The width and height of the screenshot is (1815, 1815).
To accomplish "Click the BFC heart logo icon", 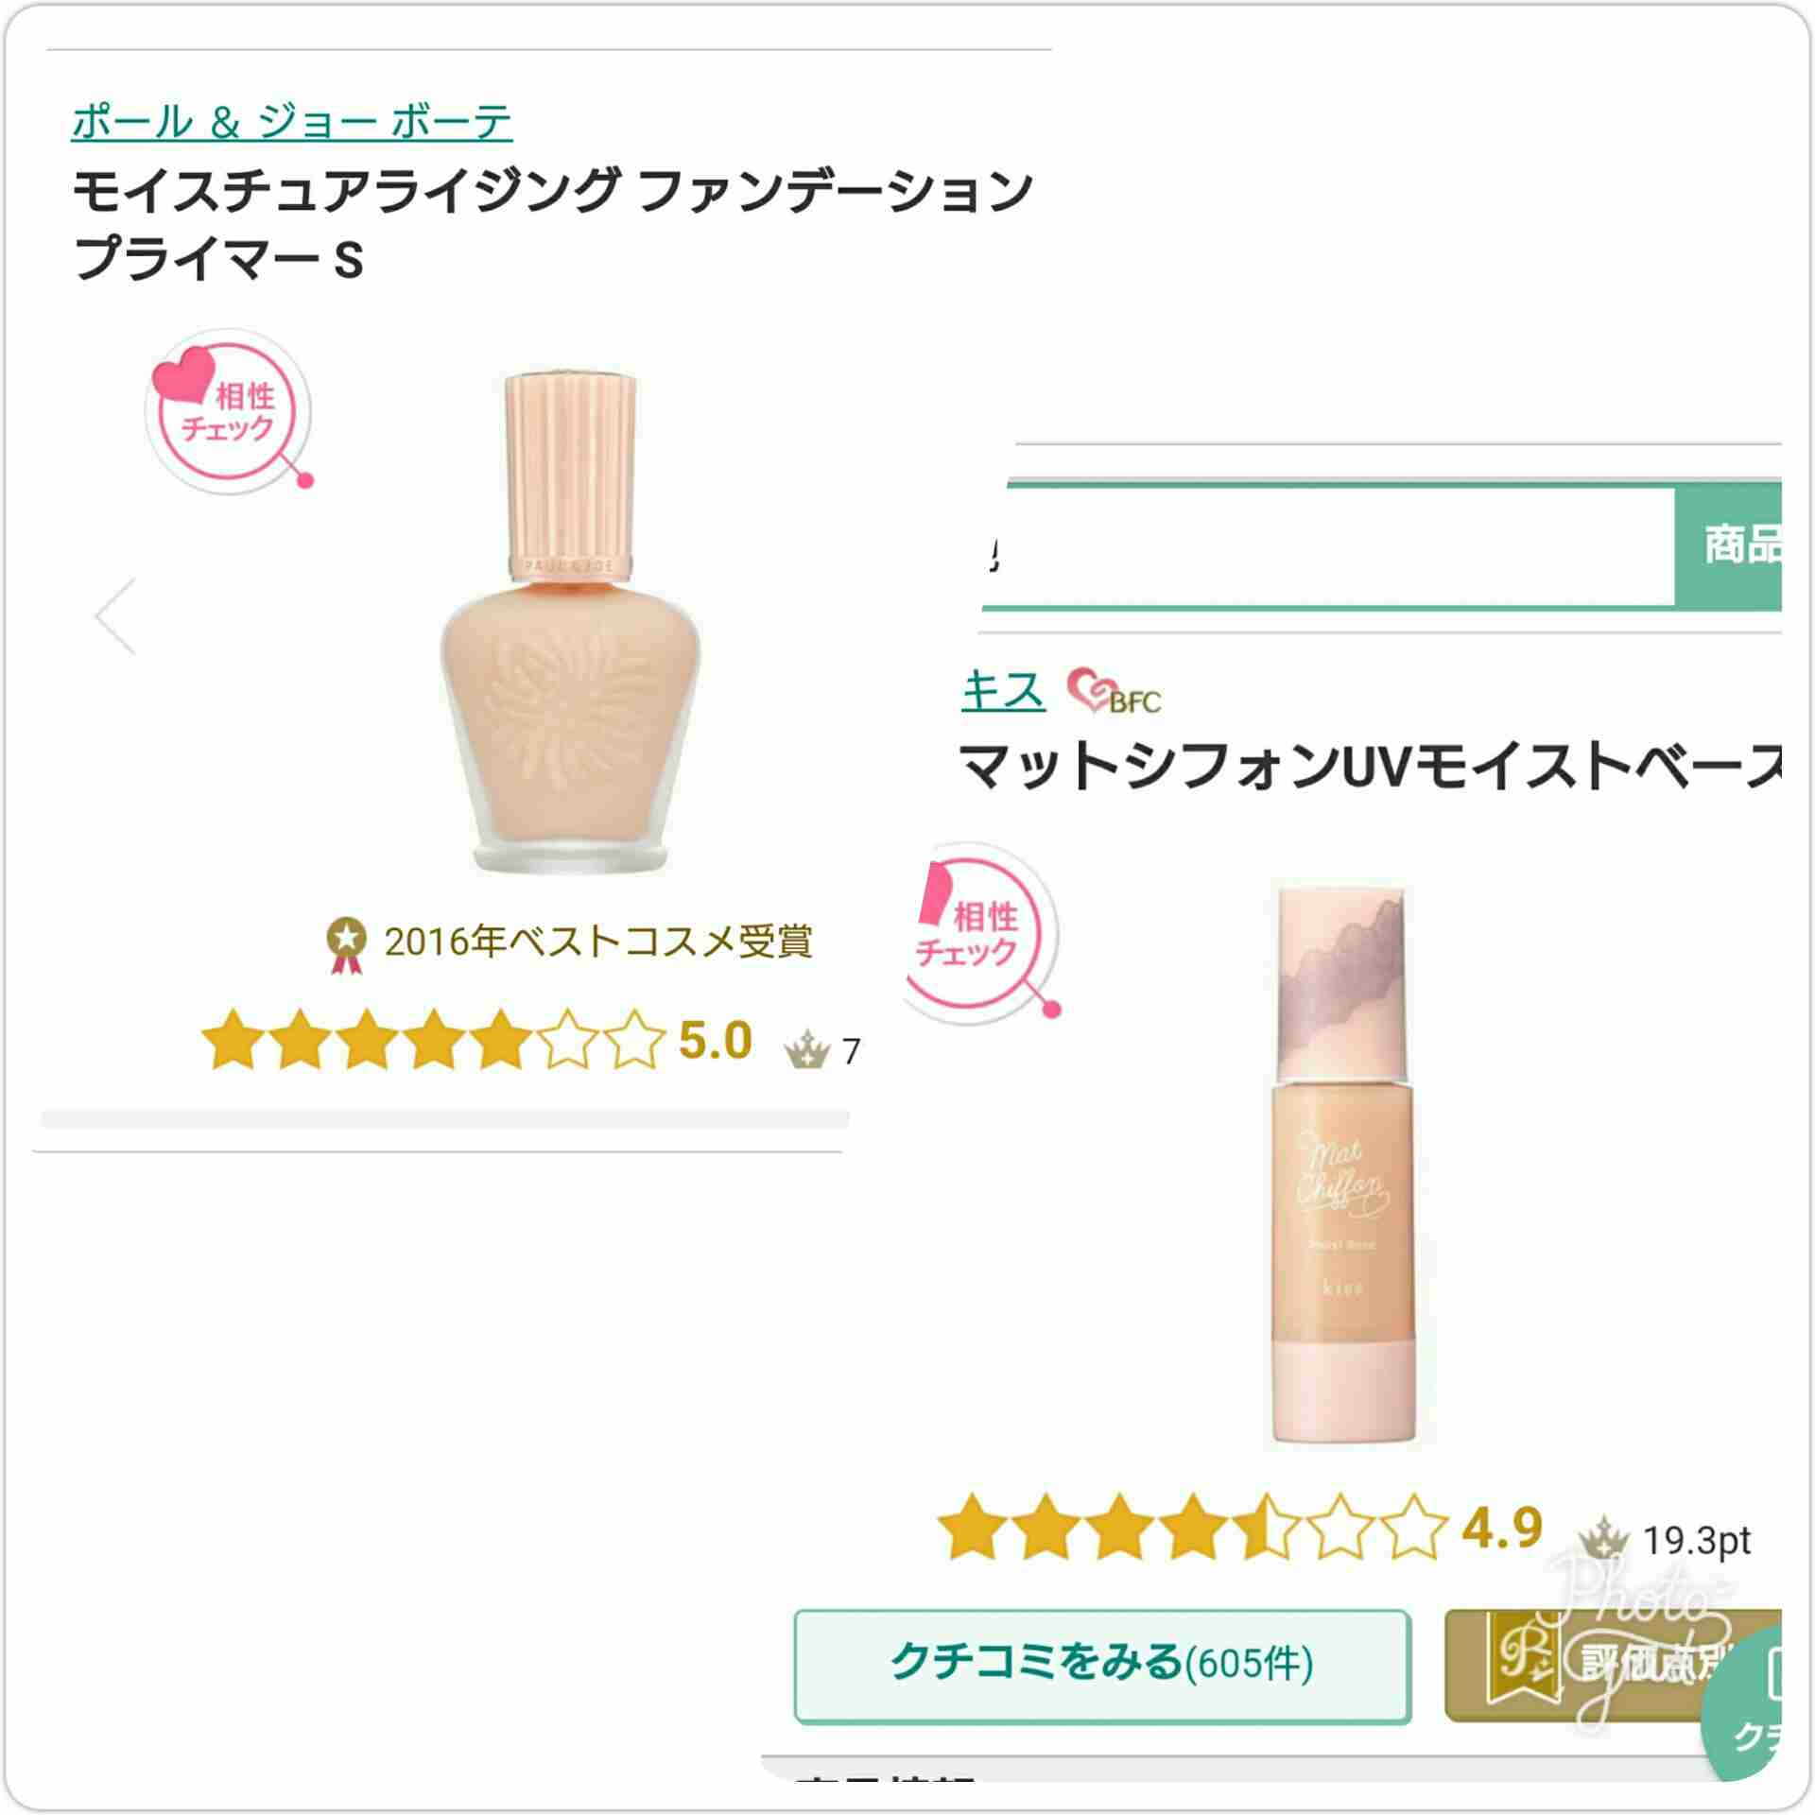I will pos(1114,693).
